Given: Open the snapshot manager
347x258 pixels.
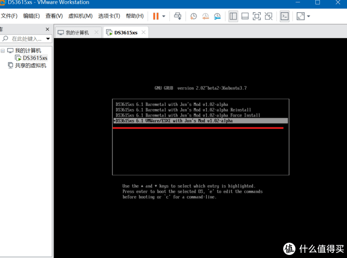Looking at the screenshot, I should tap(217, 16).
